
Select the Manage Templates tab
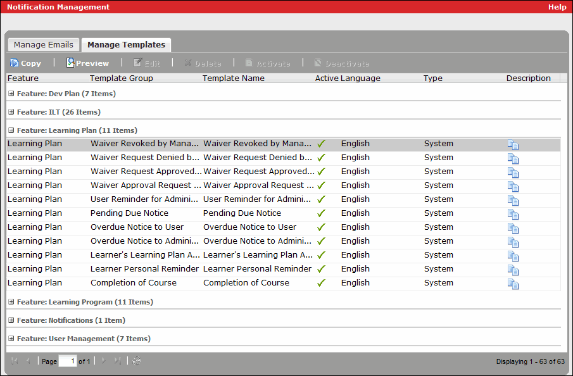pyautogui.click(x=125, y=44)
